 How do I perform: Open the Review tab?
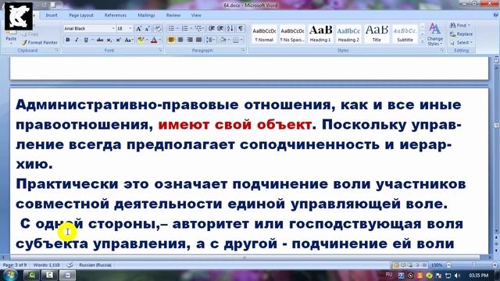click(x=173, y=16)
